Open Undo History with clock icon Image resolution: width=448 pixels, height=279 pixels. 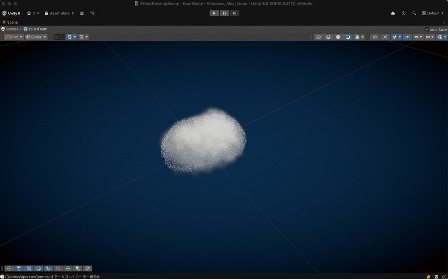pos(403,13)
